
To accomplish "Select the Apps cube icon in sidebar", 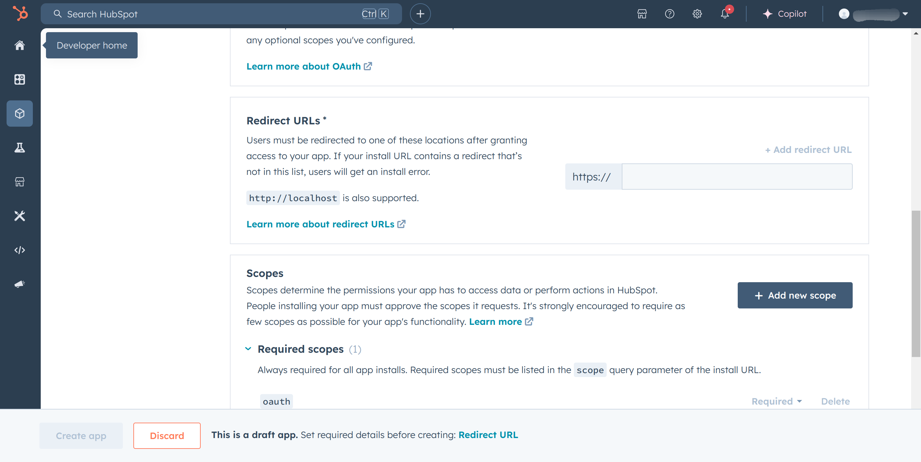I will point(20,114).
